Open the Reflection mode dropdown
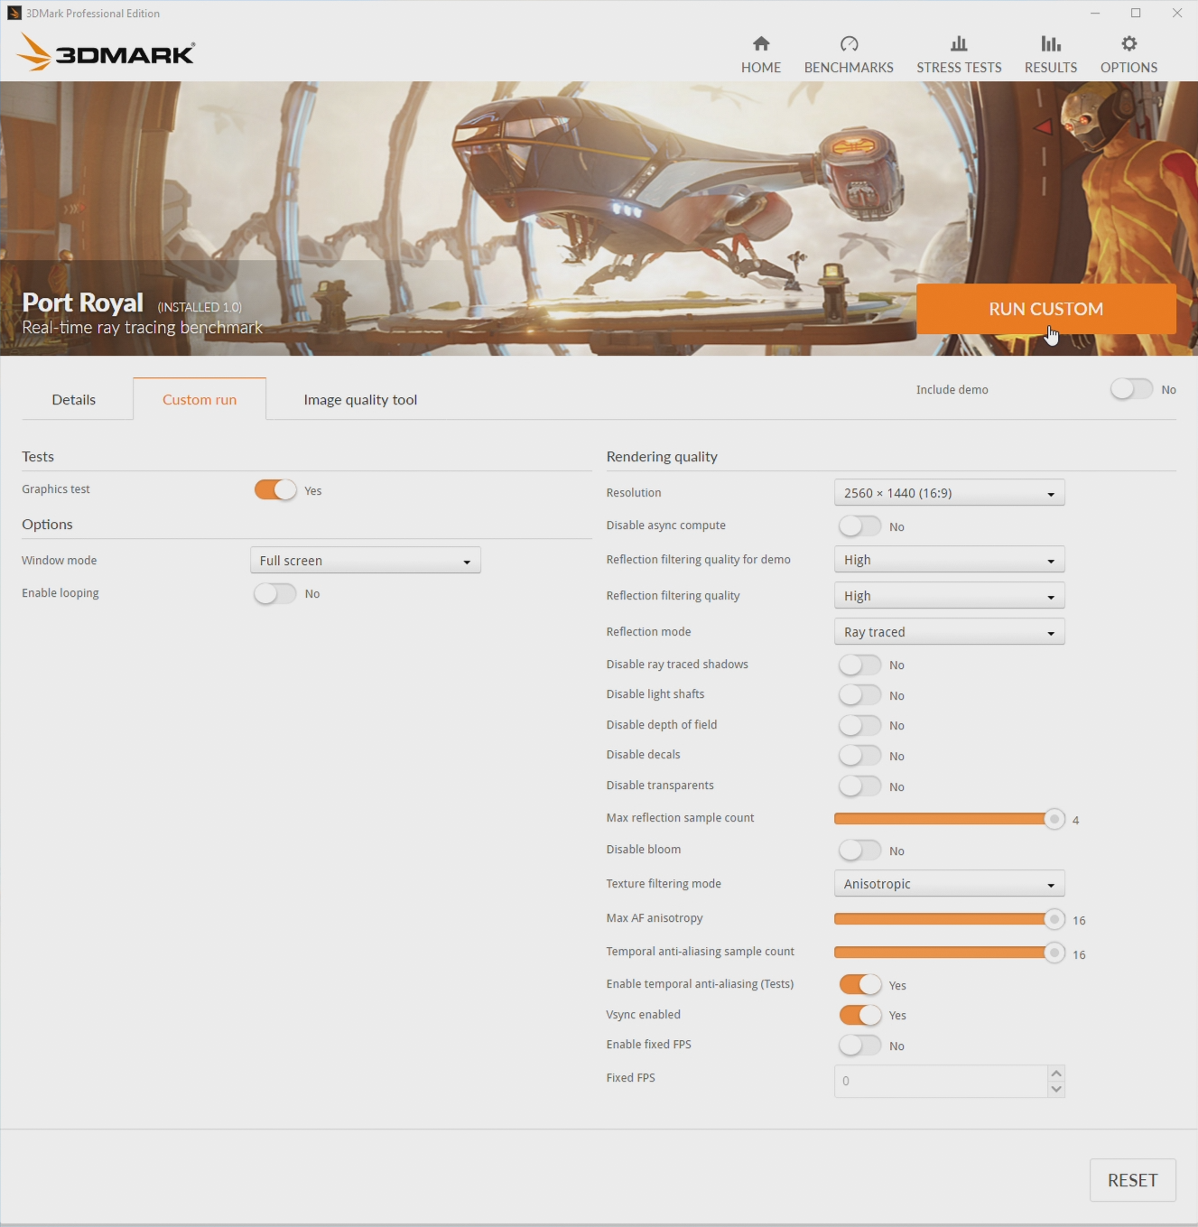 [949, 631]
